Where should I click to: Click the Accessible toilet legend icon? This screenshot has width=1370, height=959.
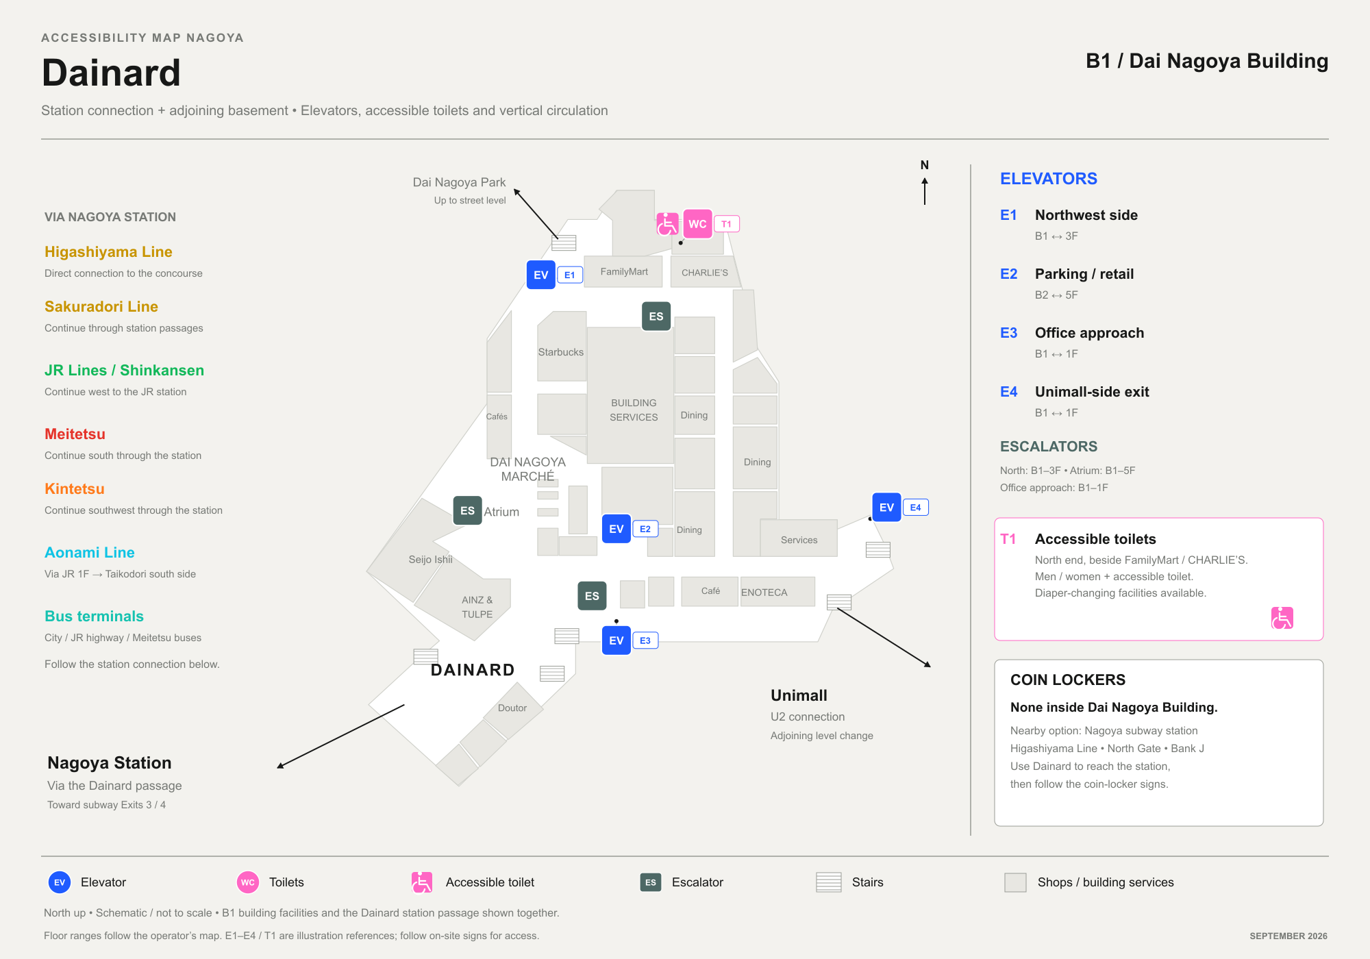[422, 882]
